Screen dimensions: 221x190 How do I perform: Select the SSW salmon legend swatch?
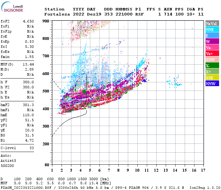click(212, 60)
